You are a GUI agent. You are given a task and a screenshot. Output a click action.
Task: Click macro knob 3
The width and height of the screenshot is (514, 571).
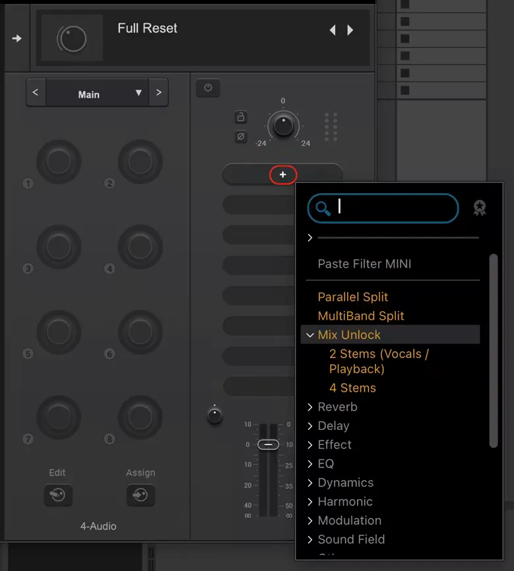[x=59, y=247]
